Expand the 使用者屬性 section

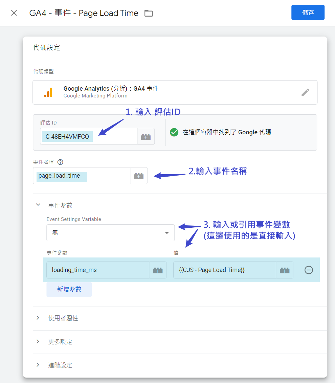38,318
